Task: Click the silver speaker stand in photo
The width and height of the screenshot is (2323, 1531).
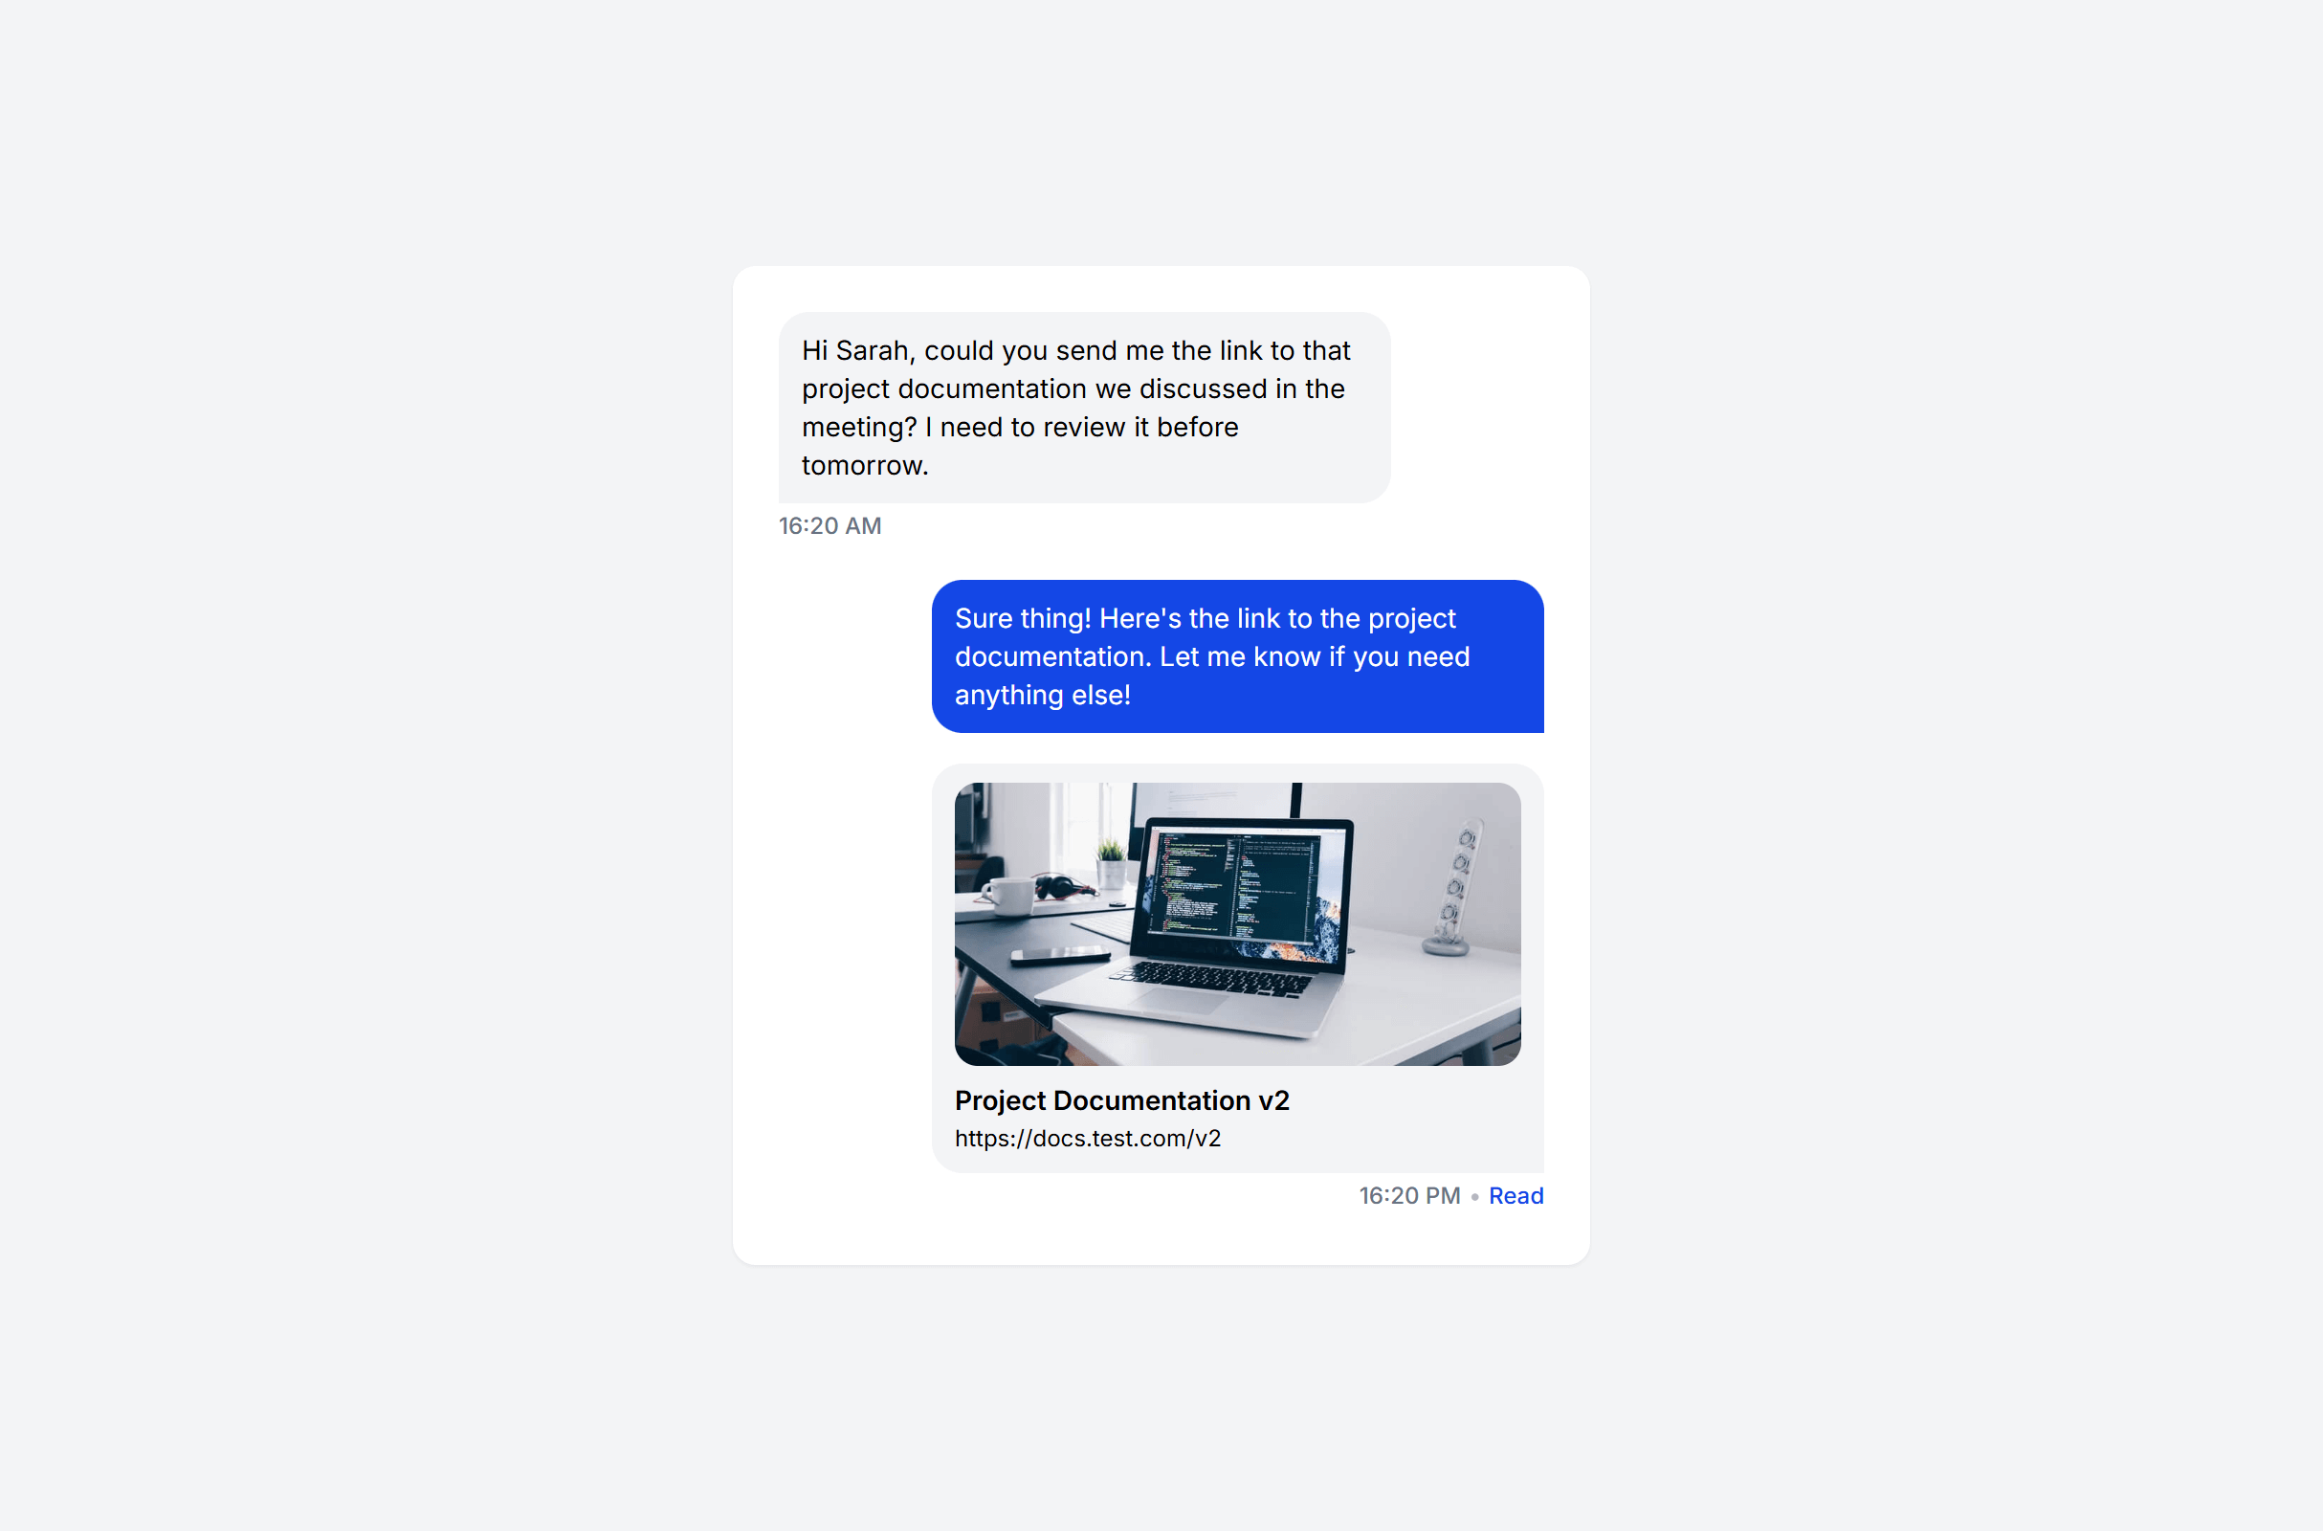Action: pos(1452,887)
